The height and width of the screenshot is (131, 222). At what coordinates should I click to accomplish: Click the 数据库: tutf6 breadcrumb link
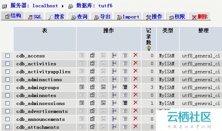point(94,6)
